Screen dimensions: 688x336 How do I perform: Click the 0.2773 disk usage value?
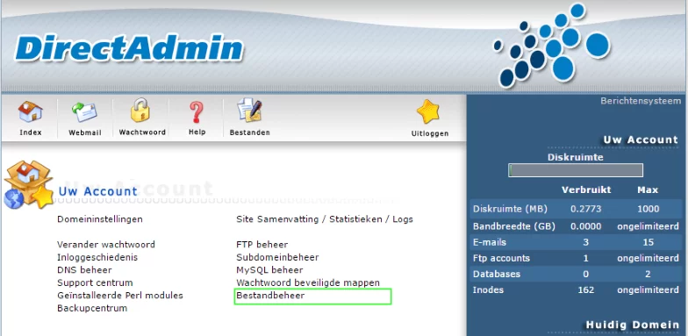(x=586, y=209)
